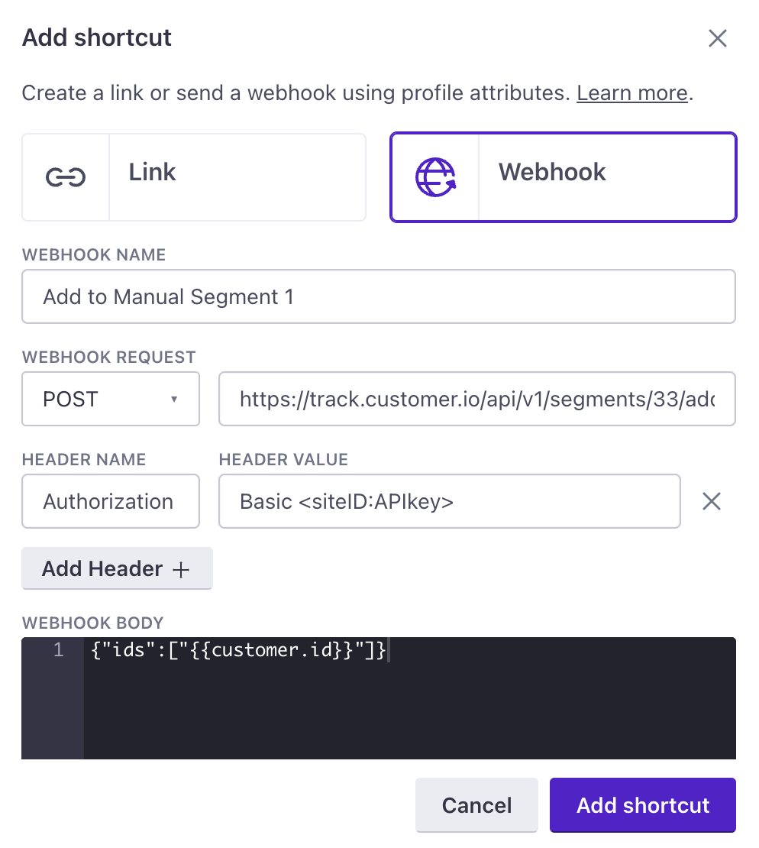Click line number 1 in body editor
Screen dimensions: 759x848
58,649
